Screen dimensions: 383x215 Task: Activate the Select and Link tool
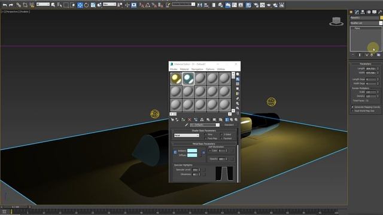(19, 5)
